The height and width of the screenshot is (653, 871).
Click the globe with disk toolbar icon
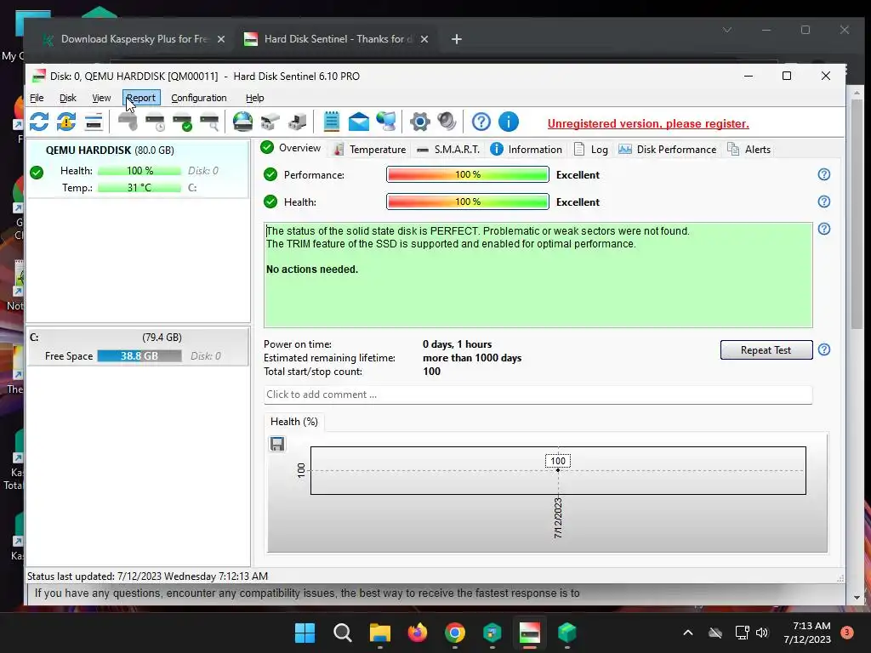[x=242, y=122]
